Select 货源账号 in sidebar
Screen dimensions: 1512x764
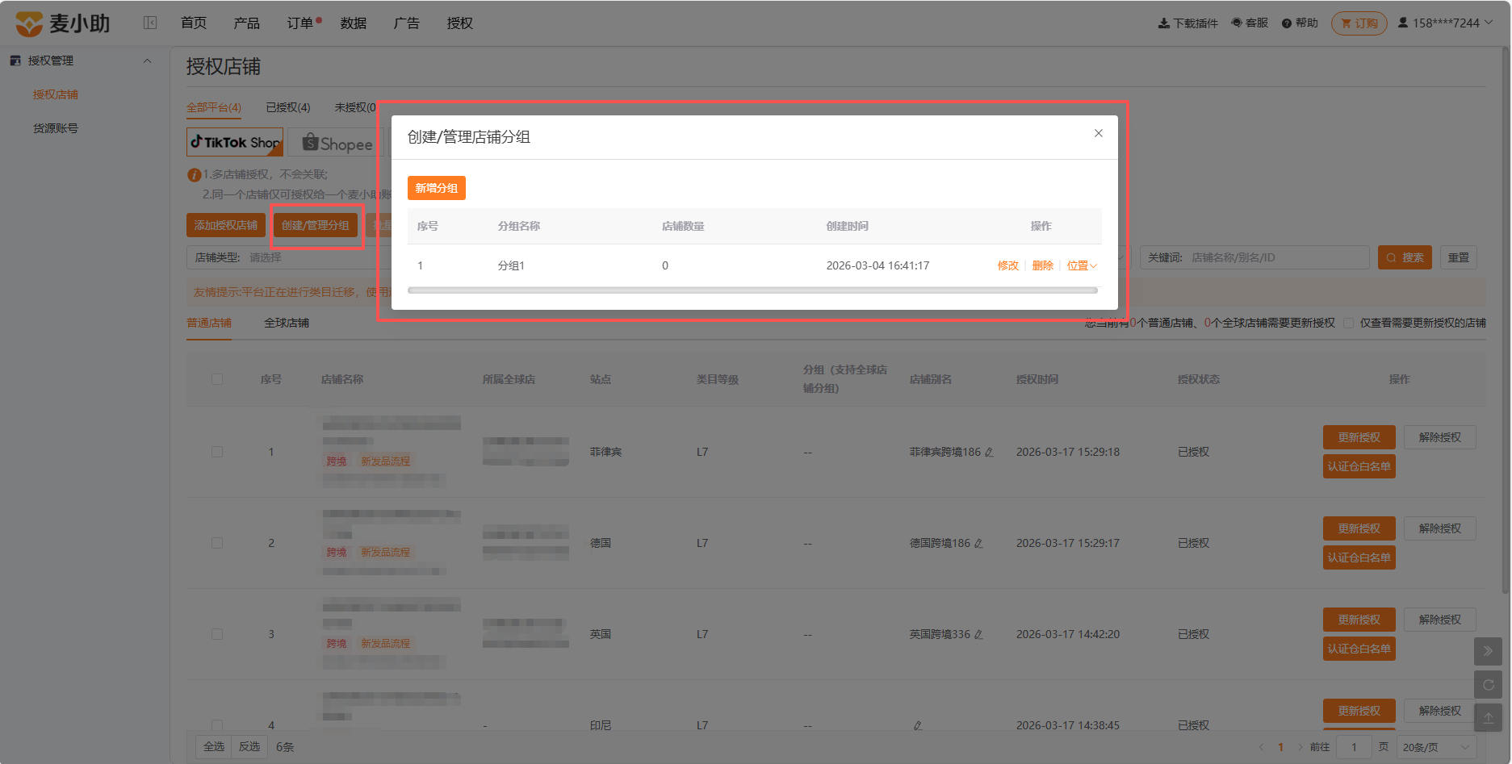pyautogui.click(x=56, y=128)
